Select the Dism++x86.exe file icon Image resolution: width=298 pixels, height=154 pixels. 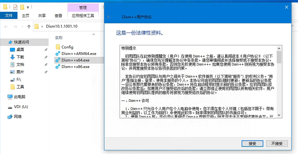coord(58,67)
